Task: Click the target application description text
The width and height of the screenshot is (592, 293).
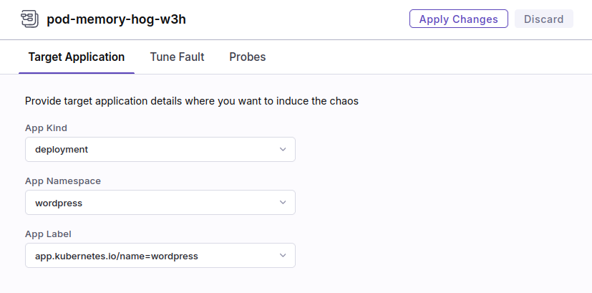Action: pos(191,101)
